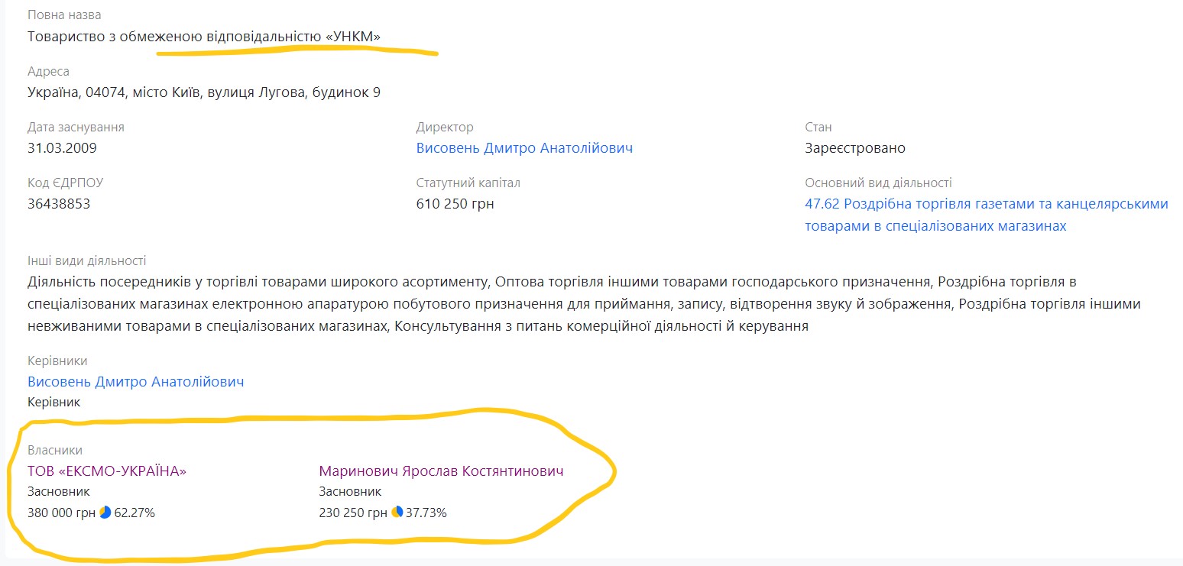Click the full company name «УНКМ» text
The height and width of the screenshot is (566, 1183).
coord(204,36)
